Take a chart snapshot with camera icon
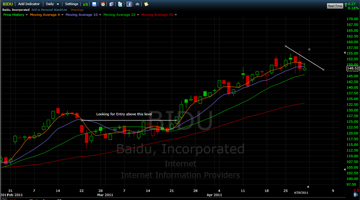The height and width of the screenshot is (200, 360). [137, 4]
